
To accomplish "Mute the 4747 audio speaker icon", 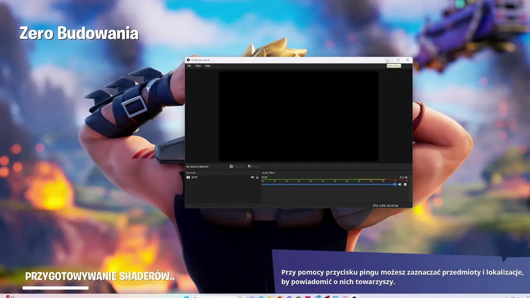I will (400, 184).
